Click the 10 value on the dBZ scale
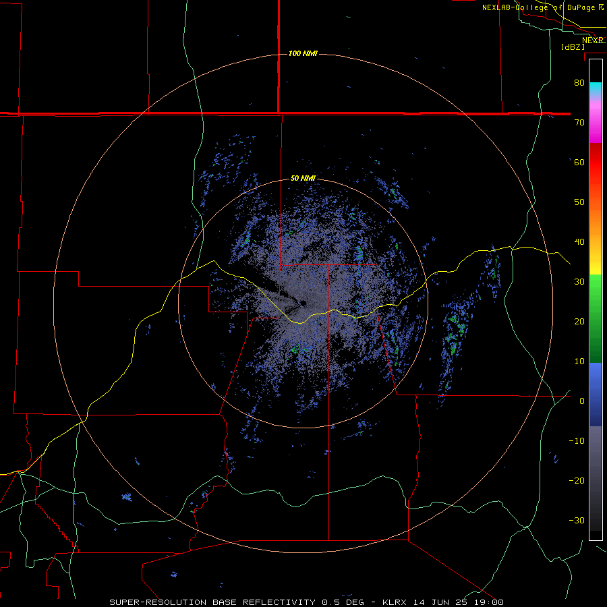 coord(579,362)
